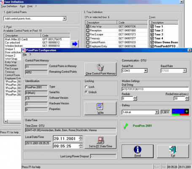
Task: Toggle the ProxiPen&OPTO tour checkbox
Action: 152,46
